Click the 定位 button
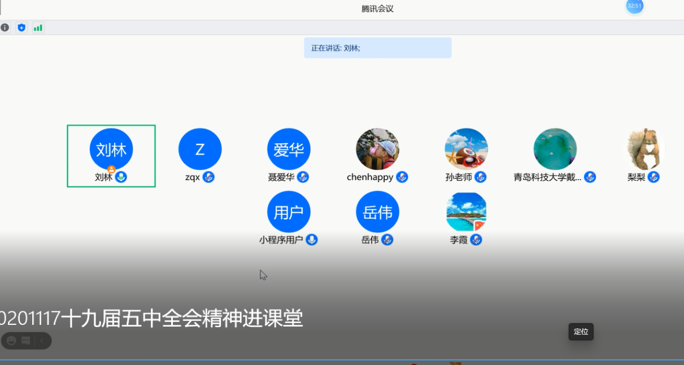The width and height of the screenshot is (684, 365). (x=581, y=332)
